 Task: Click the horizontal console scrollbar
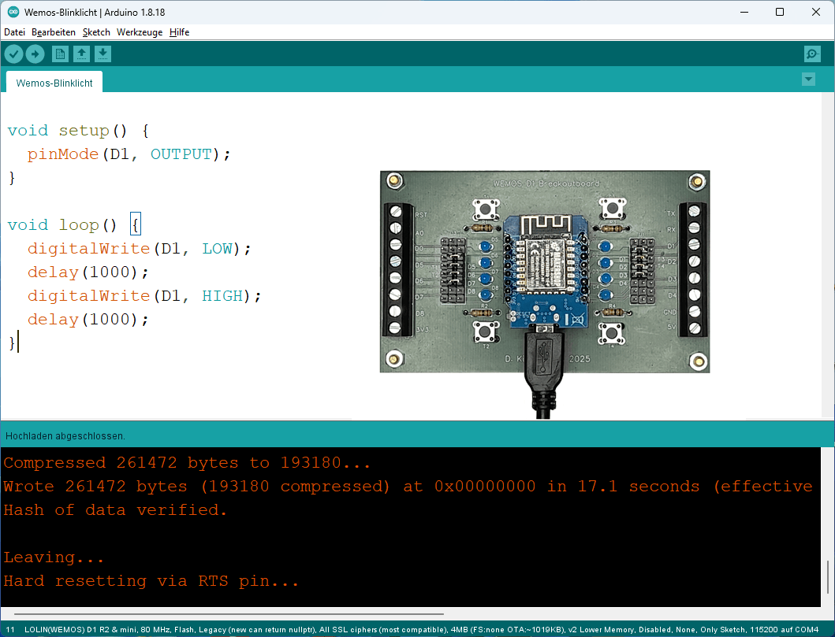pyautogui.click(x=229, y=613)
